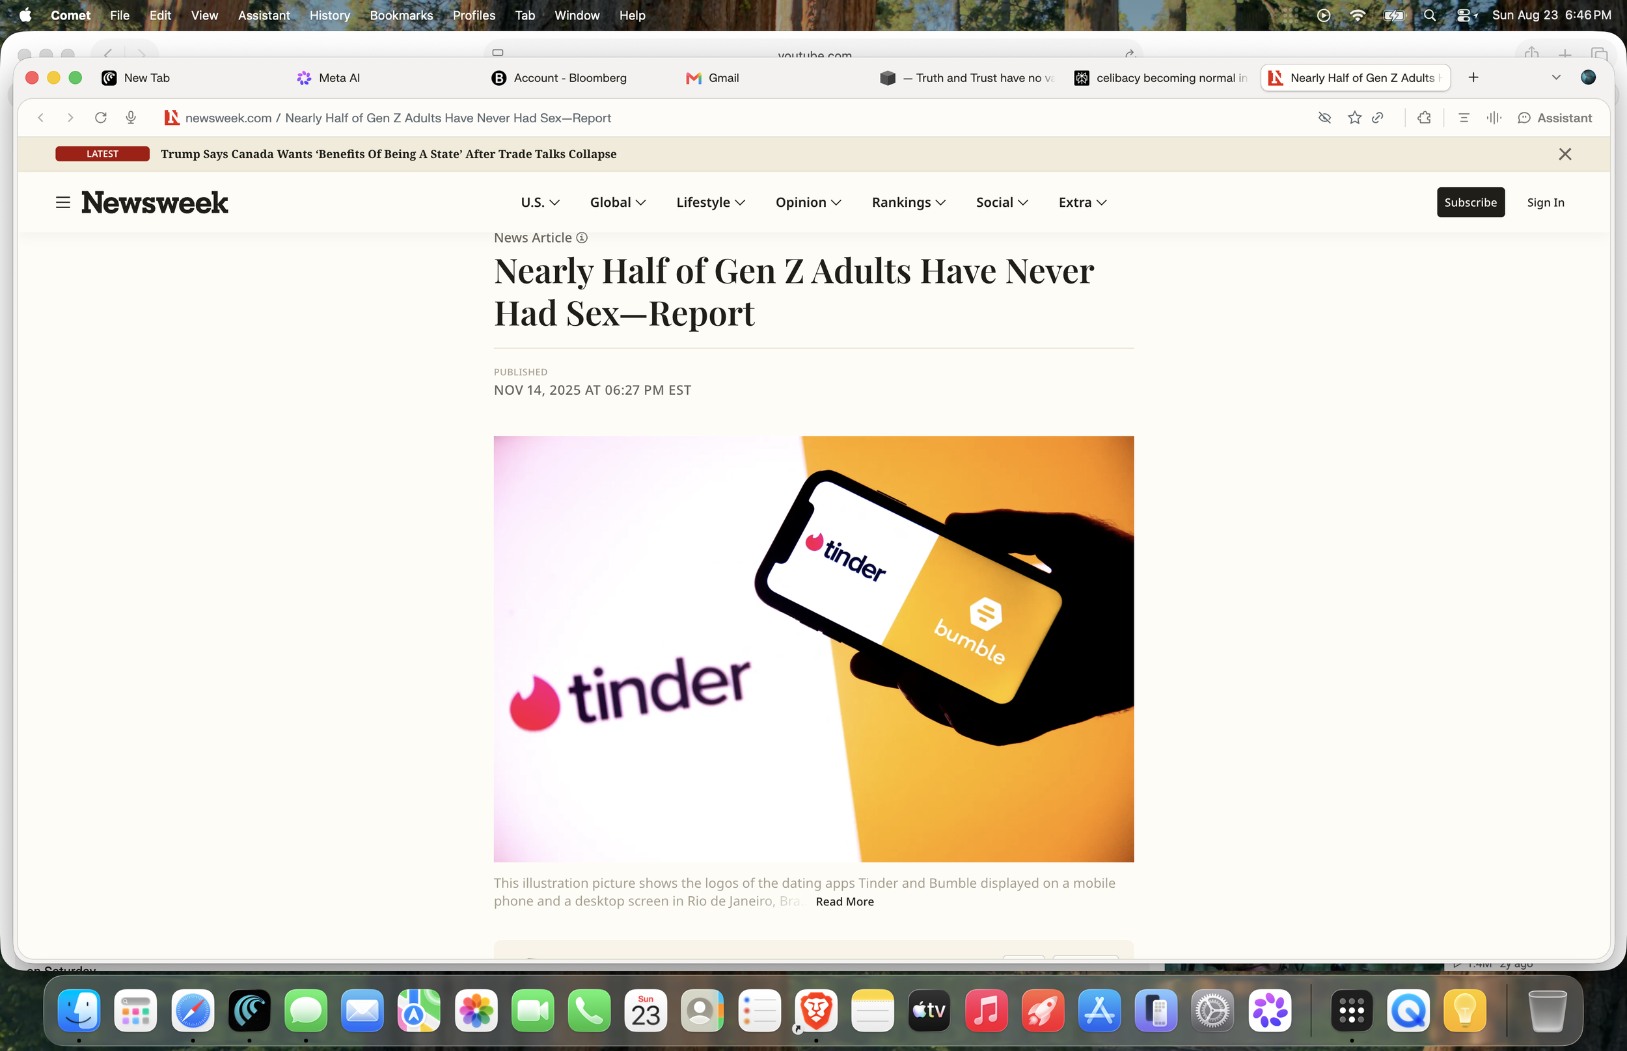Expand the U.S. navigation dropdown
Image resolution: width=1627 pixels, height=1051 pixels.
(540, 203)
